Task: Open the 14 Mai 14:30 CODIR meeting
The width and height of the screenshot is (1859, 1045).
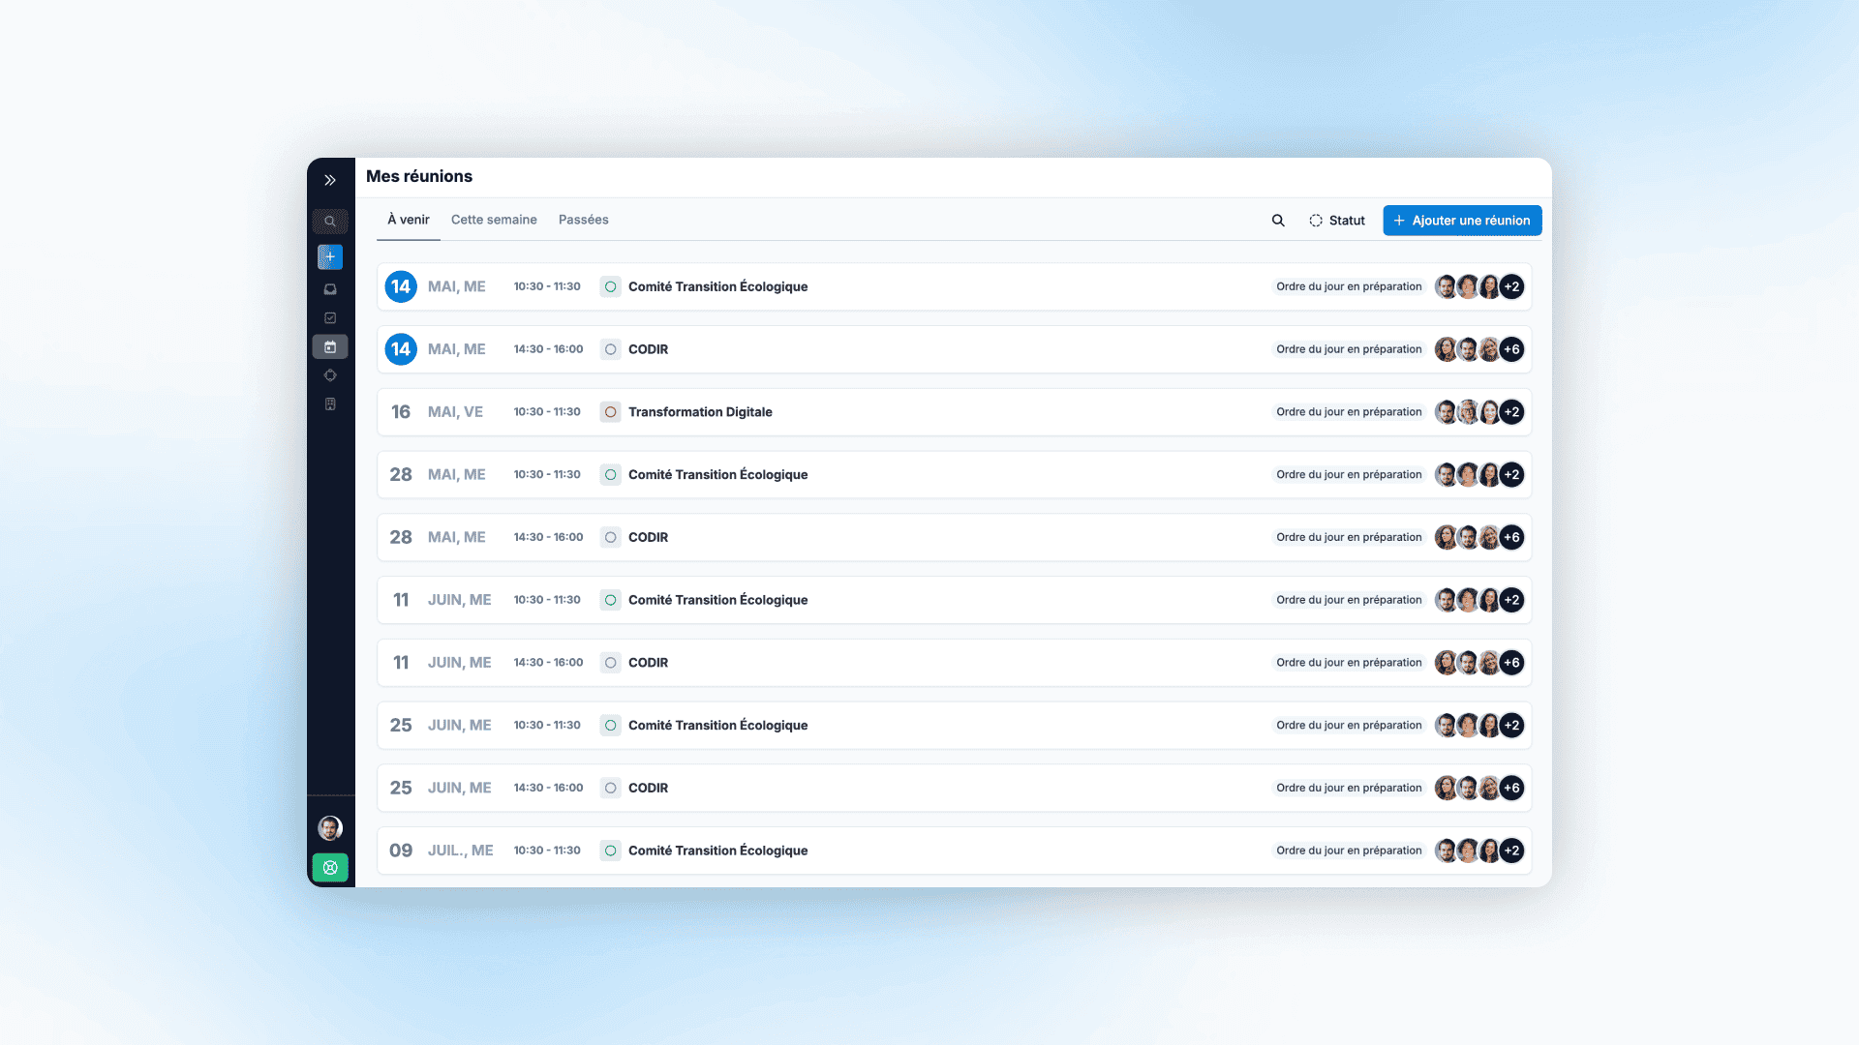Action: coord(954,349)
